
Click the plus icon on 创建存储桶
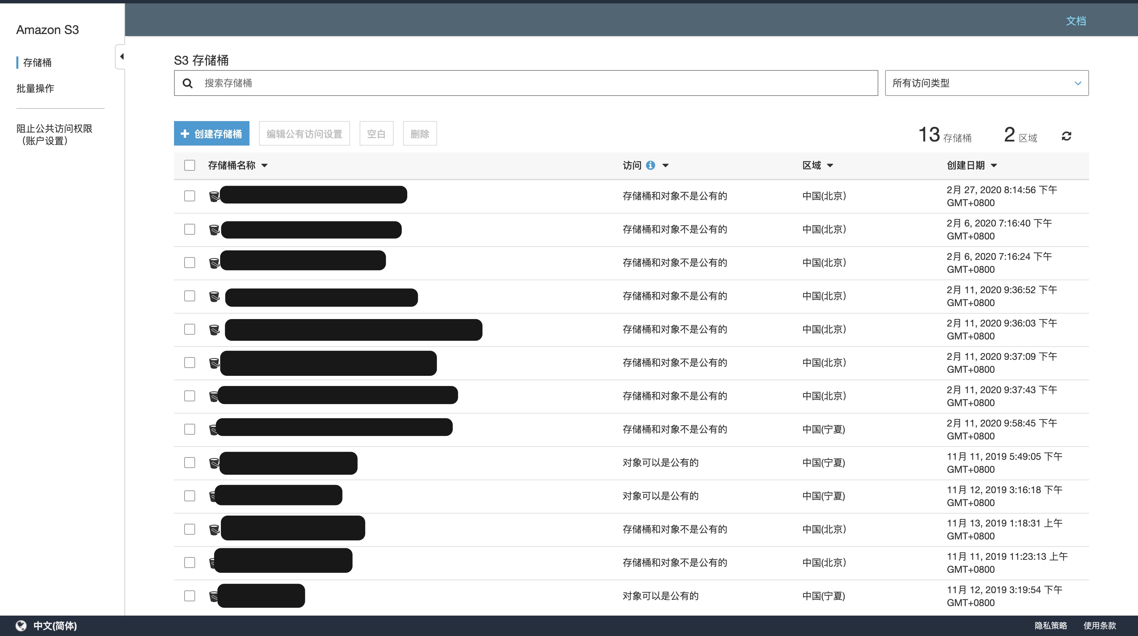(185, 133)
